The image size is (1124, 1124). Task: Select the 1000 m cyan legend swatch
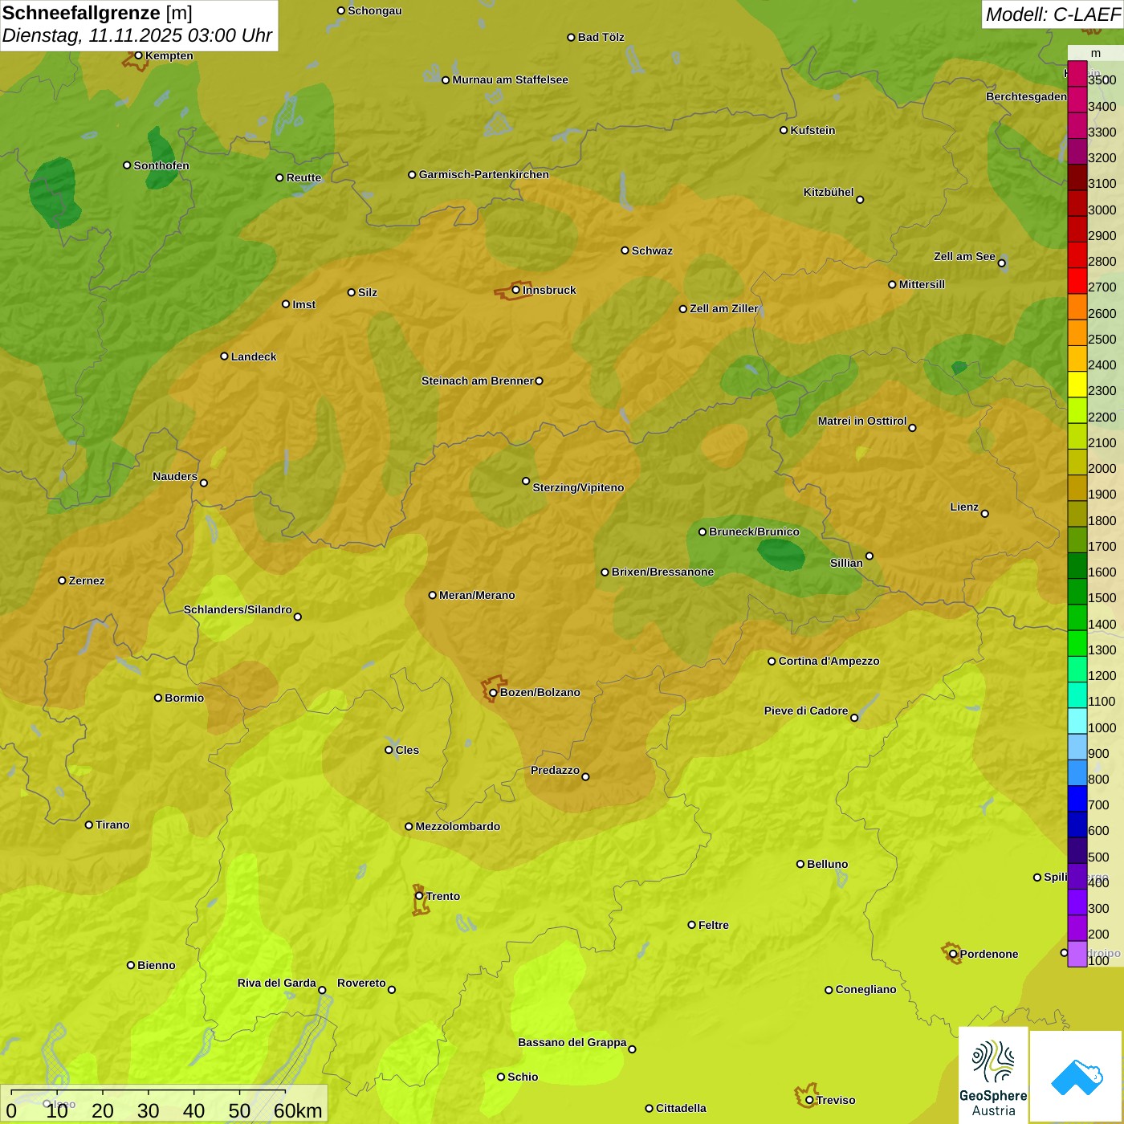point(1077,721)
